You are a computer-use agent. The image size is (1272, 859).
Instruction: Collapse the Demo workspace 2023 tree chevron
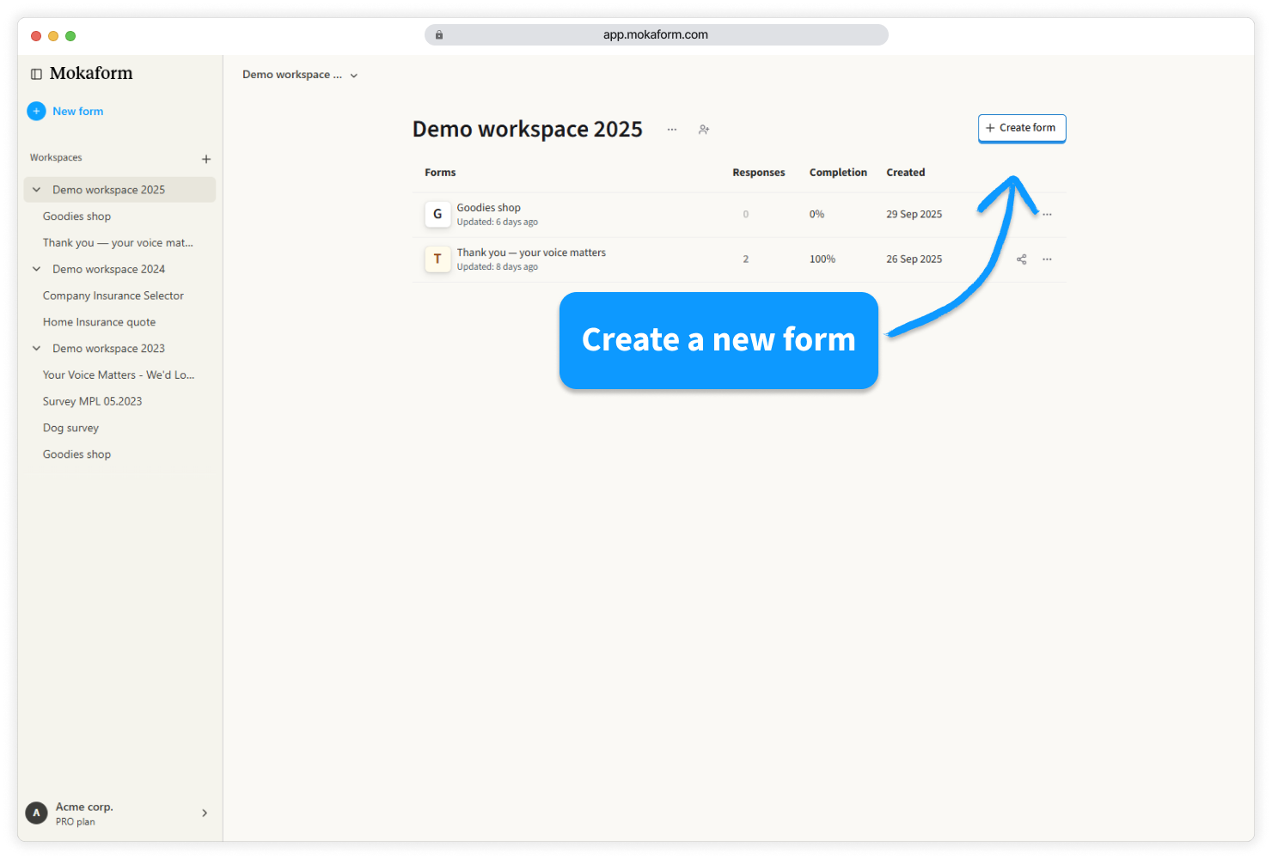pyautogui.click(x=36, y=348)
